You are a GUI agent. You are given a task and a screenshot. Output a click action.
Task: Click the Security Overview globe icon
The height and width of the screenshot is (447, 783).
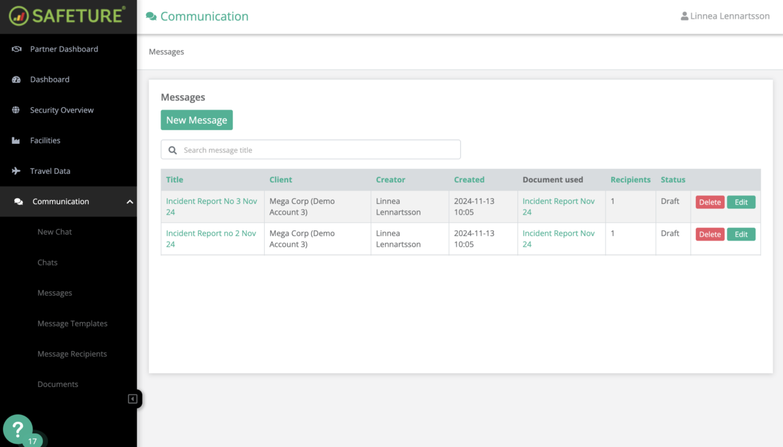coord(16,110)
